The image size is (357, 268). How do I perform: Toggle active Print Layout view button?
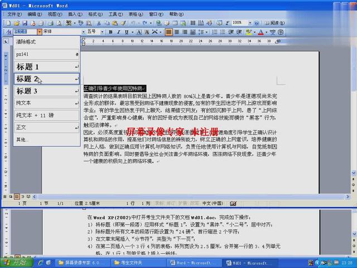point(17,197)
